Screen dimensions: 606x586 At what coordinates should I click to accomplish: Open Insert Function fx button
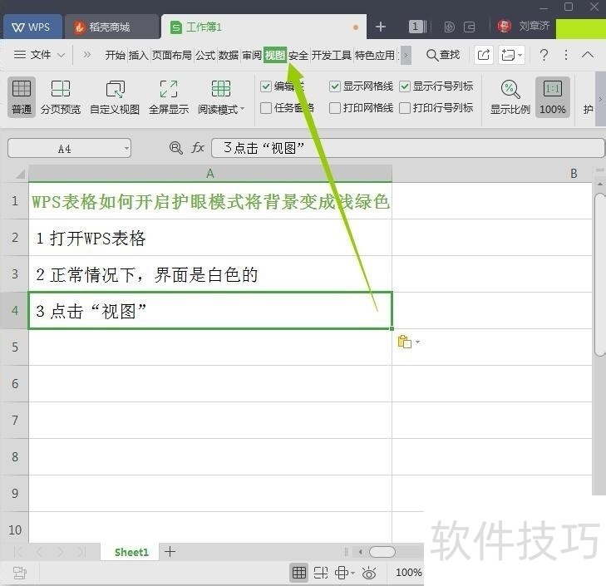point(198,148)
